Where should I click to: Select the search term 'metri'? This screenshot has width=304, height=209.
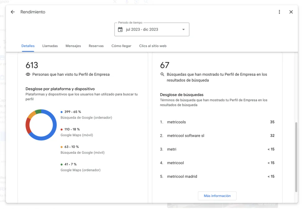click(x=172, y=149)
